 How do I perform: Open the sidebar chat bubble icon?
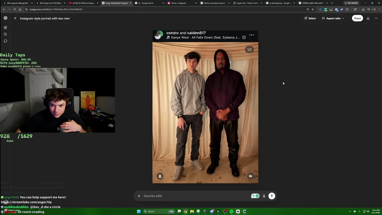[x=5, y=41]
